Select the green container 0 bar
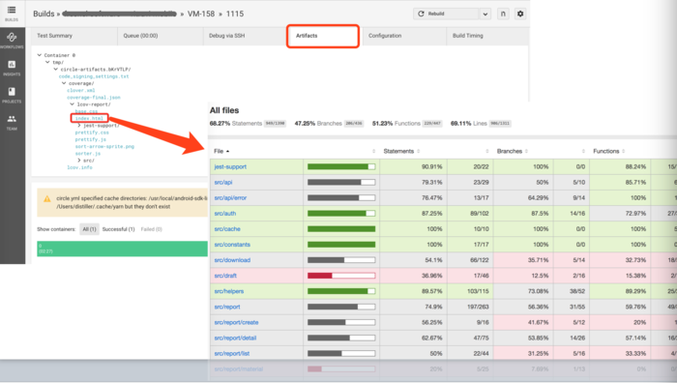 click(122, 249)
